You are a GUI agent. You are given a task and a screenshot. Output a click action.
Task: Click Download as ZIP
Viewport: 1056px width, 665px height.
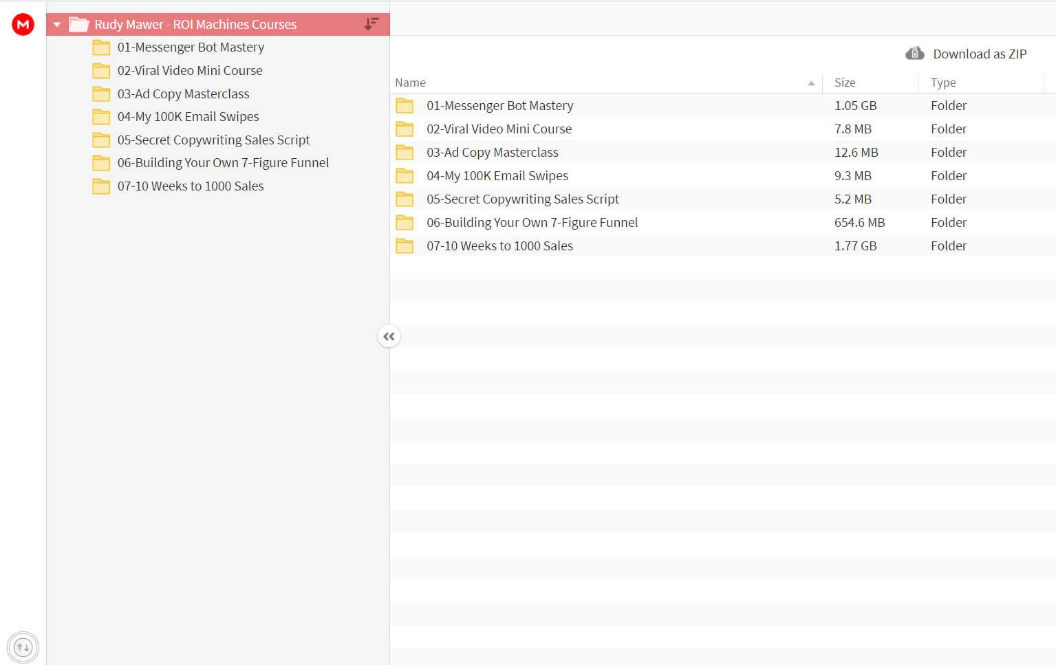[x=980, y=54]
